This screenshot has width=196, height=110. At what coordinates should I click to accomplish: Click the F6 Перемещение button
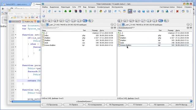pyautogui.click(x=116, y=105)
